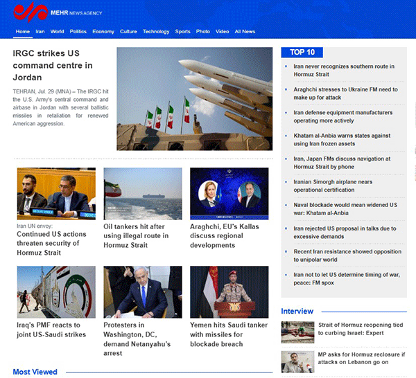The height and width of the screenshot is (378, 416).
Task: Open 'Khatam al-Anbia warns states' story
Action: coord(342,140)
